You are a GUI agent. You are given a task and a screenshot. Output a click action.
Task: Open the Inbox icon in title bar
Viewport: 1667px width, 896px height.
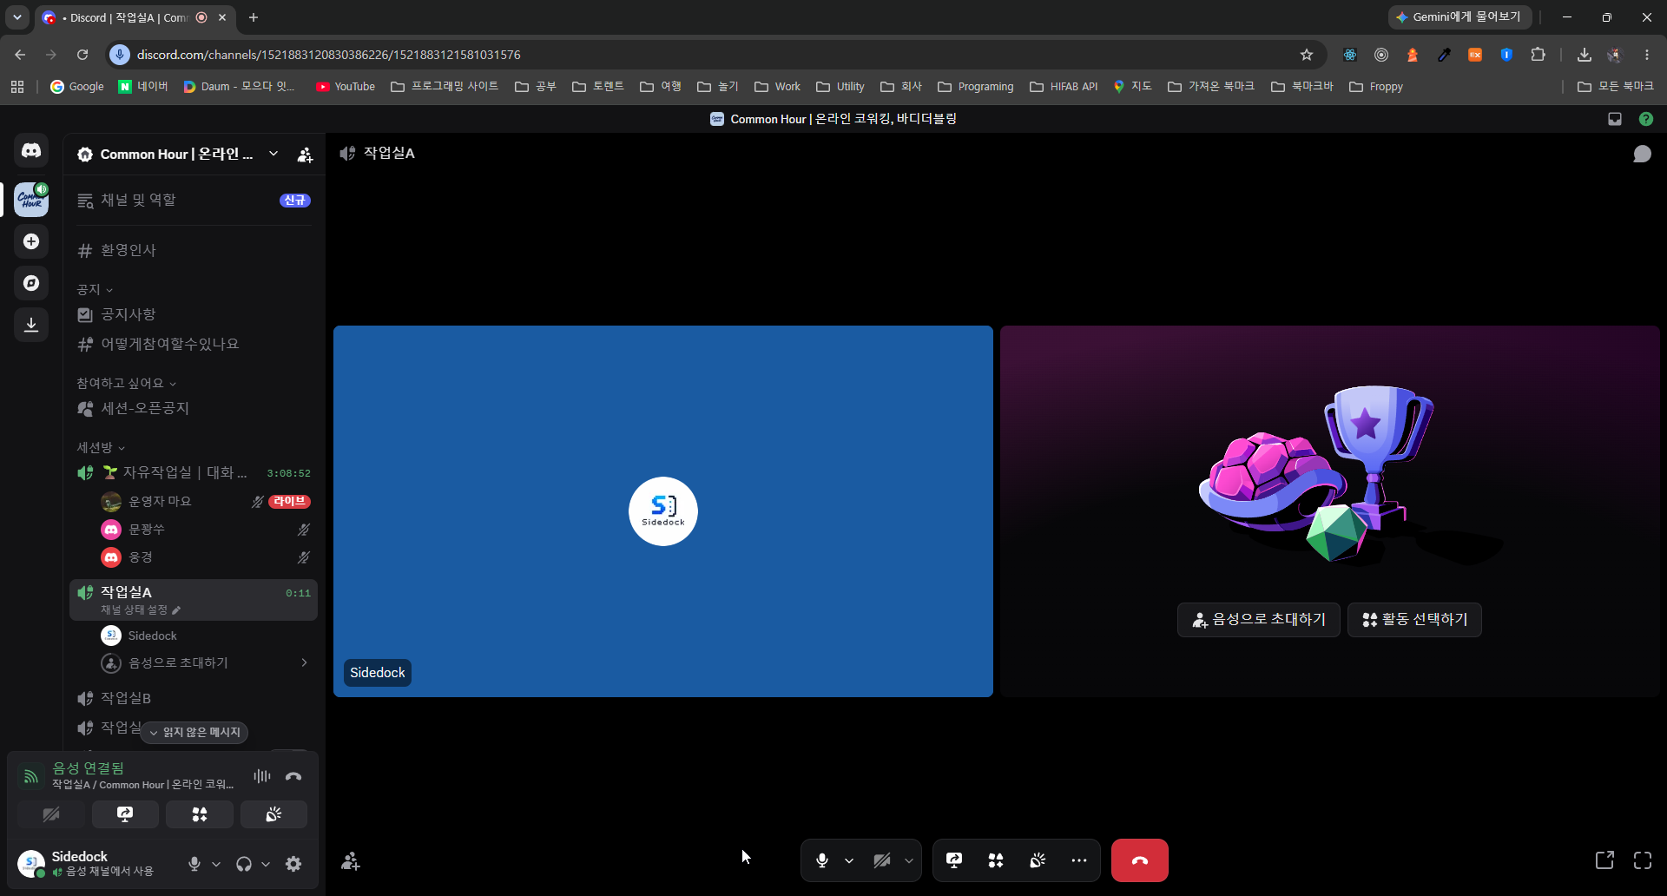[1615, 119]
